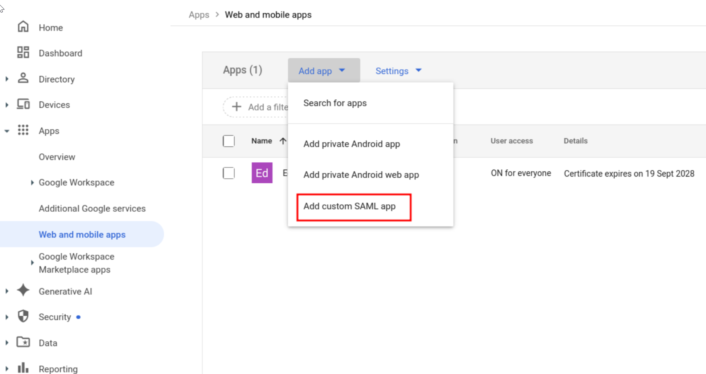Collapse the Apps section arrow
Image resolution: width=706 pixels, height=374 pixels.
click(x=7, y=131)
